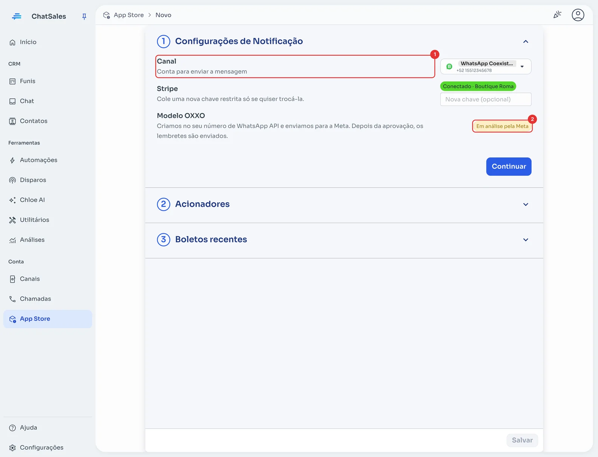Click the Disparos broadcast icon

pyautogui.click(x=12, y=180)
